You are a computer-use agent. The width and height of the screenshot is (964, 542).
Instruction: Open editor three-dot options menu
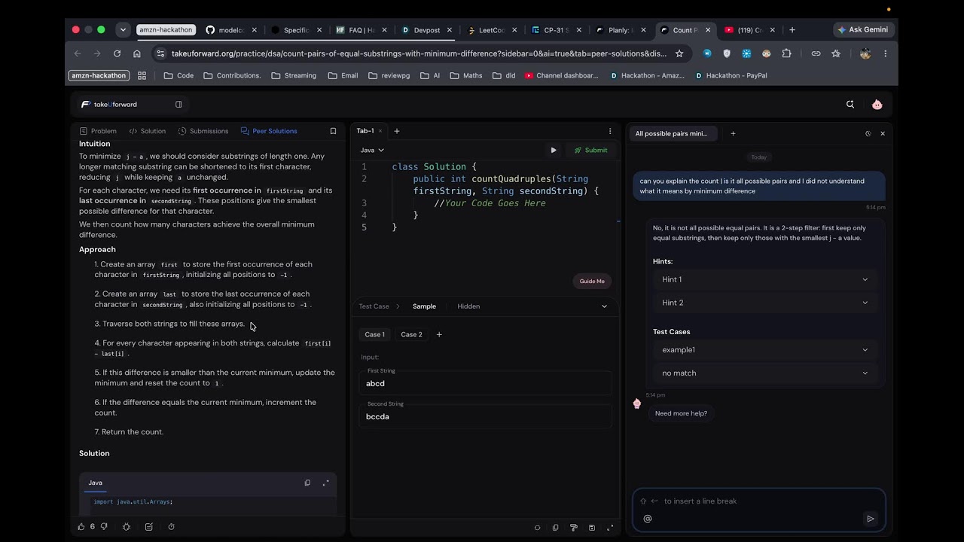coord(610,131)
